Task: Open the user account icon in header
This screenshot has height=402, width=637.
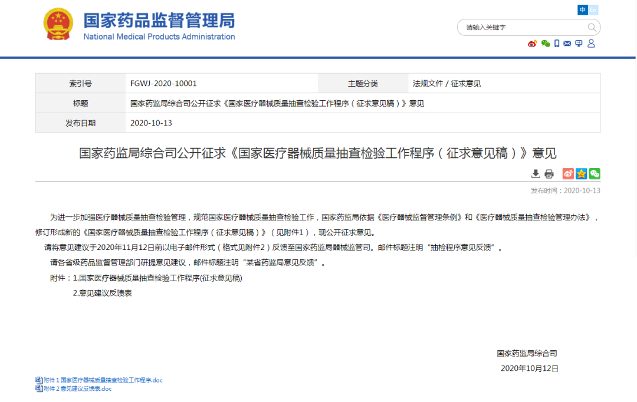Action: point(592,44)
